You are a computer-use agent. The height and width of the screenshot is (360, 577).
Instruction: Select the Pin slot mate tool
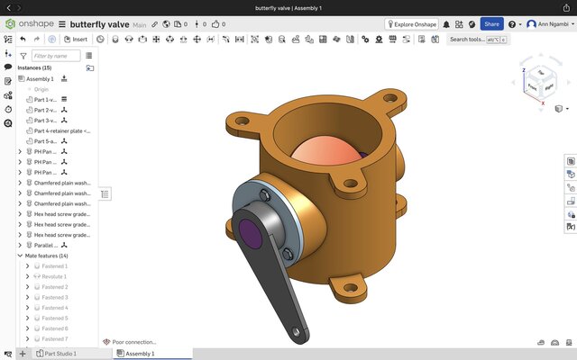(183, 40)
